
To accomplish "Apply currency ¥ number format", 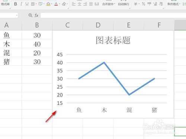I will [136, 4].
